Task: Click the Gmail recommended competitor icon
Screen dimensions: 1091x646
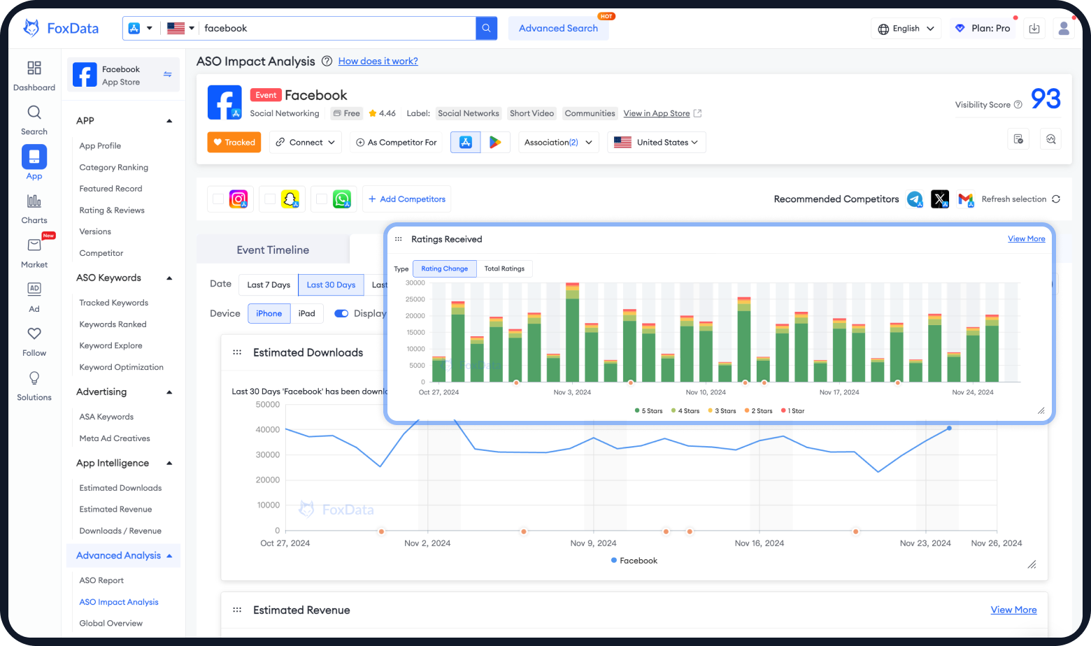Action: pyautogui.click(x=966, y=199)
